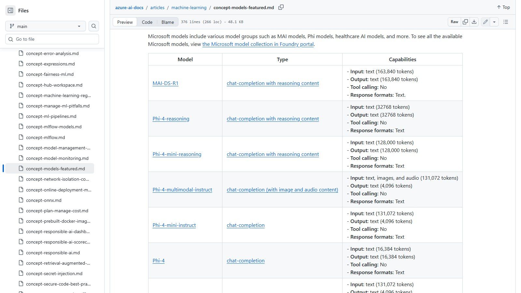Screen dimensions: 521x293
Task: Copy file path icon next to concept-models-featured.md
Action: coord(281,7)
